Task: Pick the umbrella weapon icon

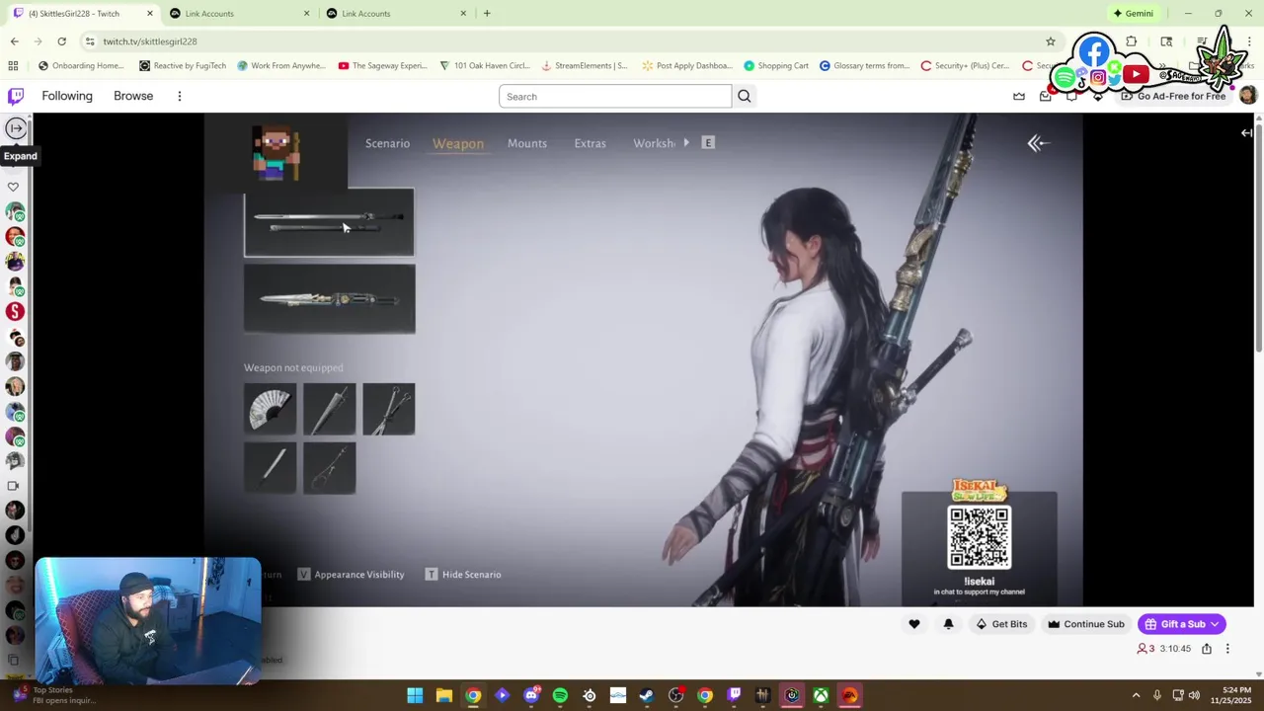Action: (x=329, y=409)
